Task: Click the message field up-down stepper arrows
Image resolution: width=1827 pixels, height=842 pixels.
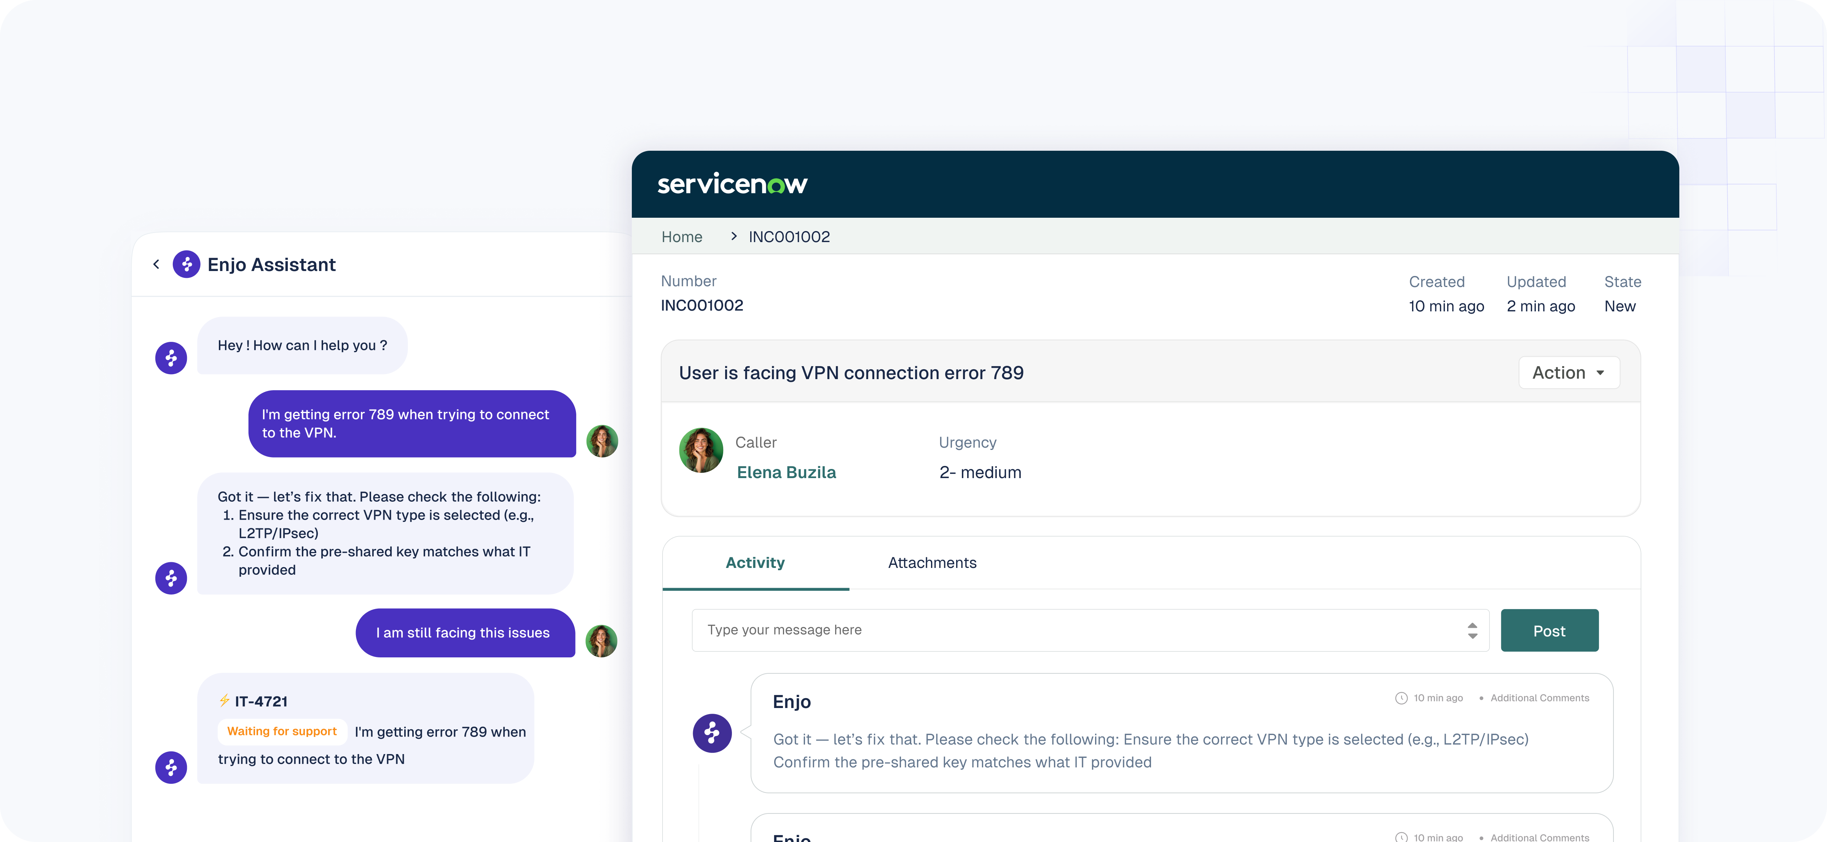Action: click(1472, 631)
